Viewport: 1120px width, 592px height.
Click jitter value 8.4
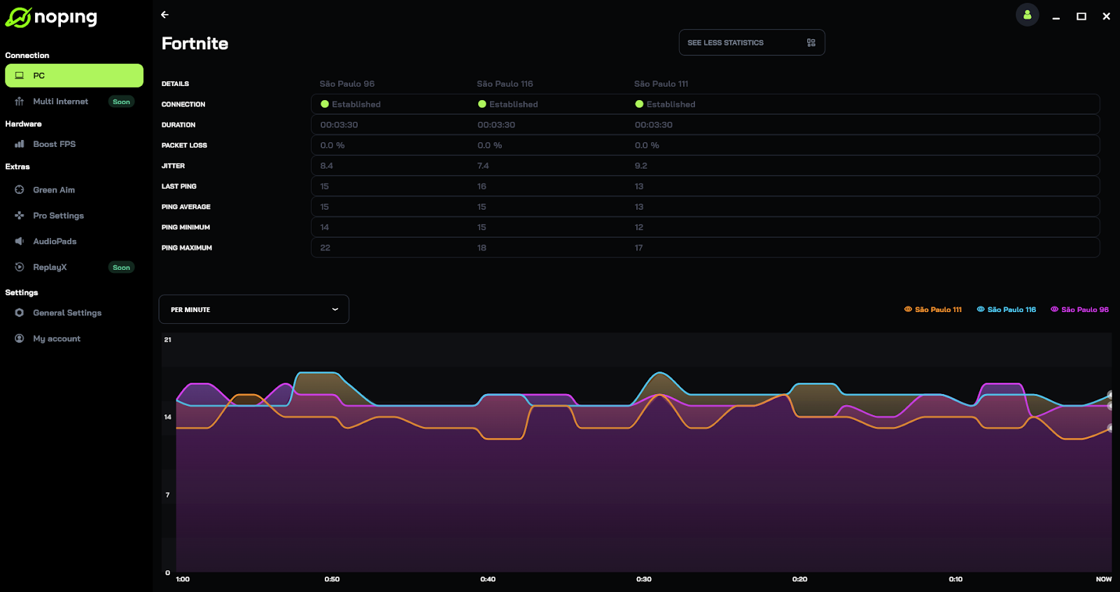pyautogui.click(x=327, y=166)
